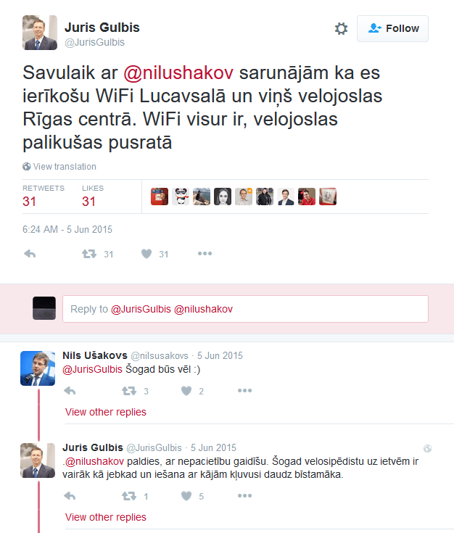Like the main tweet using the heart icon

(x=146, y=254)
